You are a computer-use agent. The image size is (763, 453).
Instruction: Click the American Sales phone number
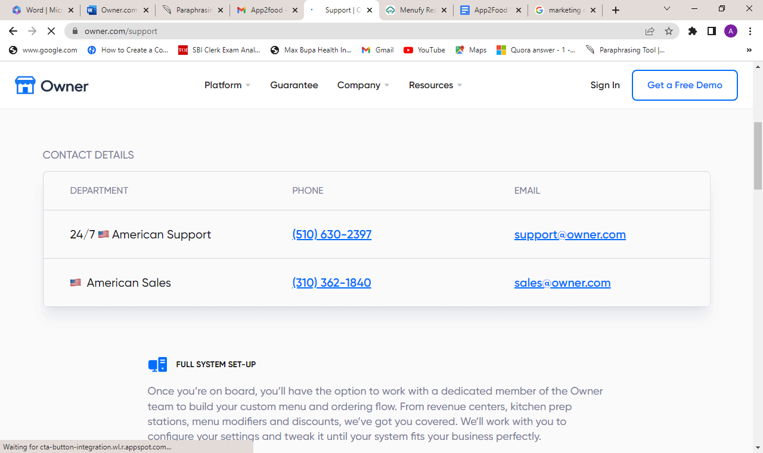click(331, 283)
